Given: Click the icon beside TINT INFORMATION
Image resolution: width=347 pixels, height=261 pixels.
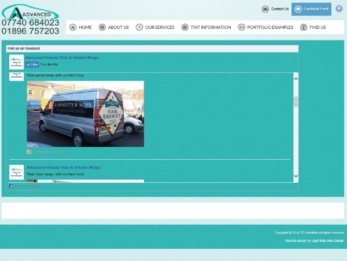Looking at the screenshot, I should tap(185, 27).
